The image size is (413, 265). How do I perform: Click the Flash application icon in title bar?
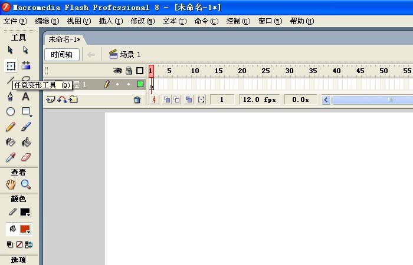(x=6, y=7)
